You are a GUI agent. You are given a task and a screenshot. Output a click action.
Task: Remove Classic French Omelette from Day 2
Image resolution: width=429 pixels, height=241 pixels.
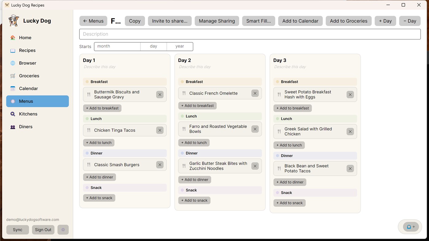click(255, 93)
